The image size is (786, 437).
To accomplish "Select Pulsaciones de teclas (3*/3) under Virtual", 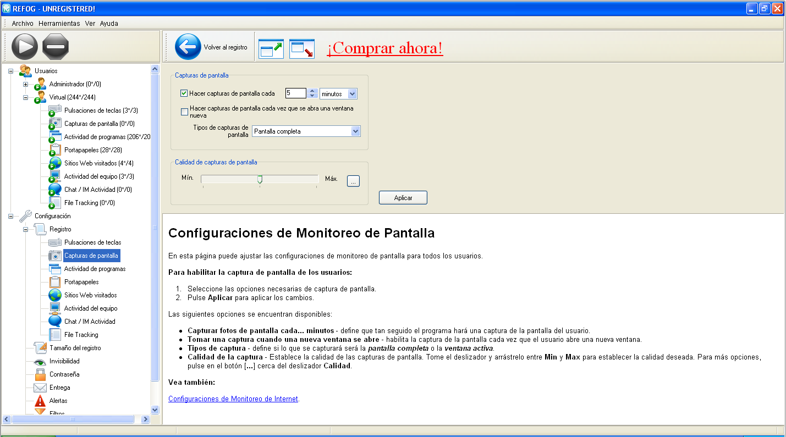I will coord(101,110).
